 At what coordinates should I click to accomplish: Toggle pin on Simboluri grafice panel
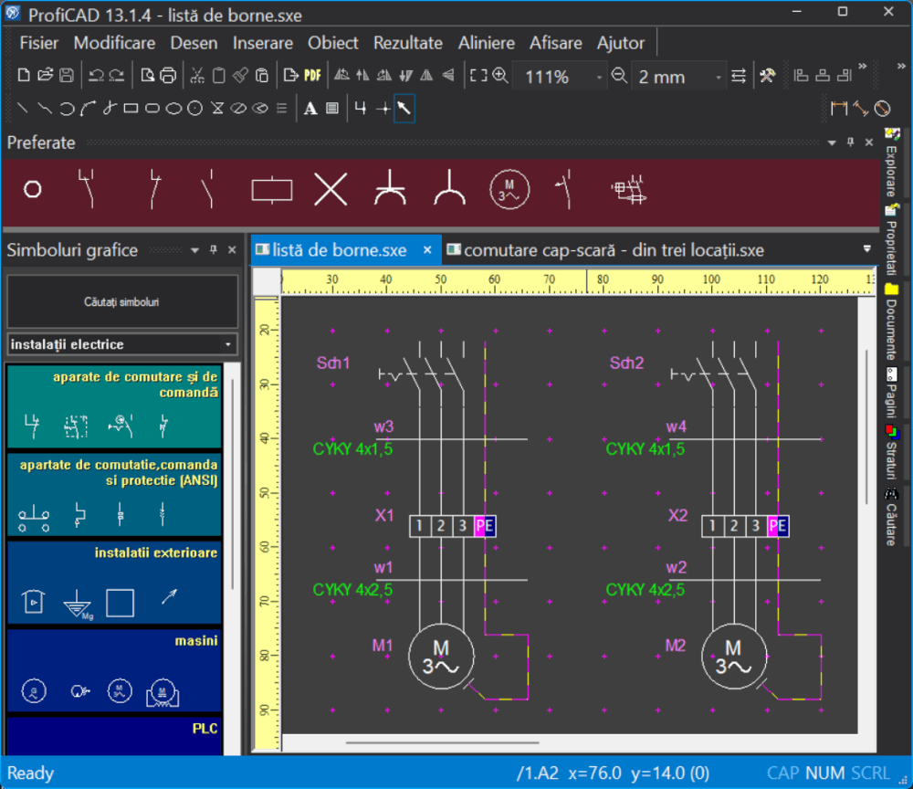tap(214, 250)
